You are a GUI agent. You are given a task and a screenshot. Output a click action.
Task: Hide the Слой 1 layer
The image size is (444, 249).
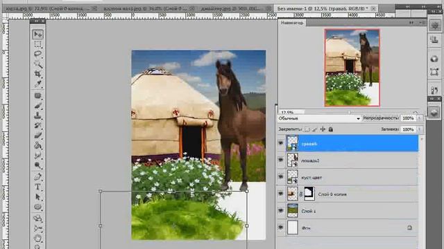tap(280, 210)
